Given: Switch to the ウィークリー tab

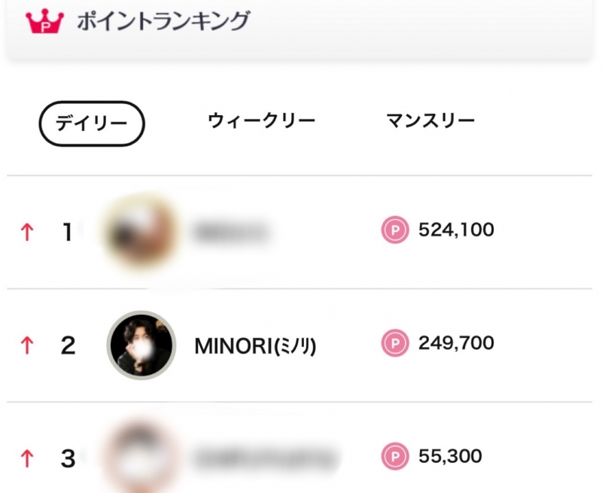Looking at the screenshot, I should 260,119.
